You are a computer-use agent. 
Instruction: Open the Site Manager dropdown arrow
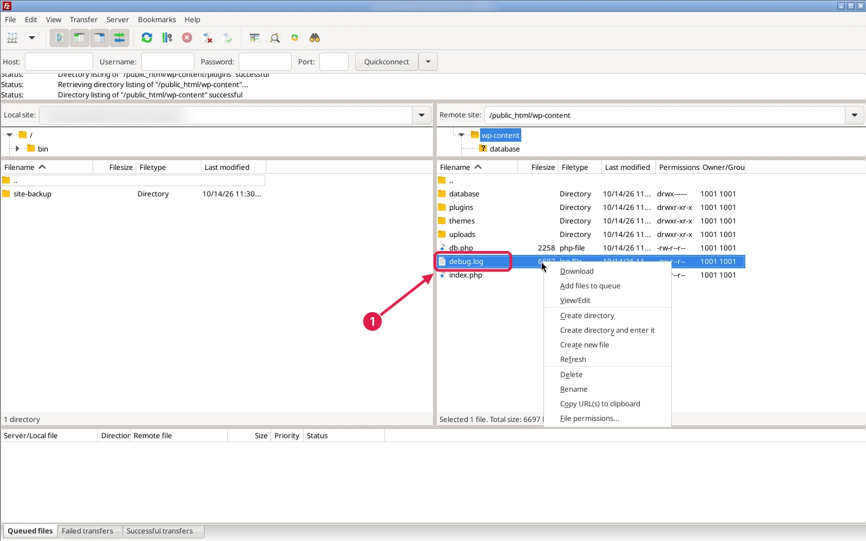pos(32,38)
